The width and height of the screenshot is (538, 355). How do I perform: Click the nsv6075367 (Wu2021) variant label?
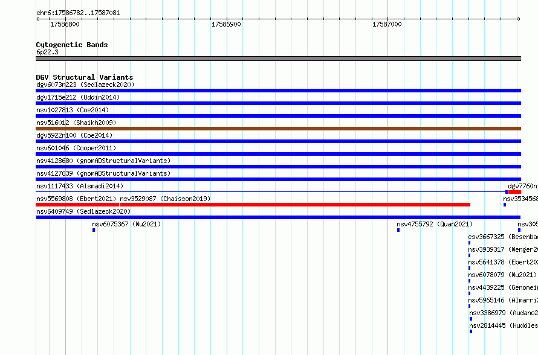coord(126,224)
